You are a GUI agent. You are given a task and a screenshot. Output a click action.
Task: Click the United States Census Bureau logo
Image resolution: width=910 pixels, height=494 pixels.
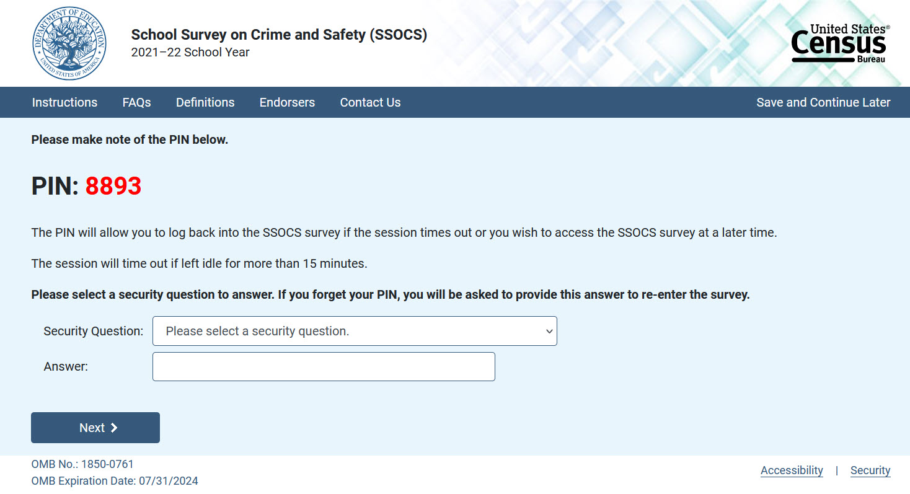pyautogui.click(x=840, y=43)
